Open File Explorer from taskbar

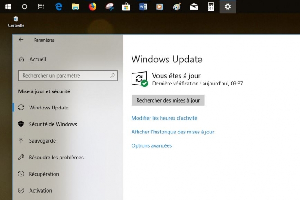(75, 7)
